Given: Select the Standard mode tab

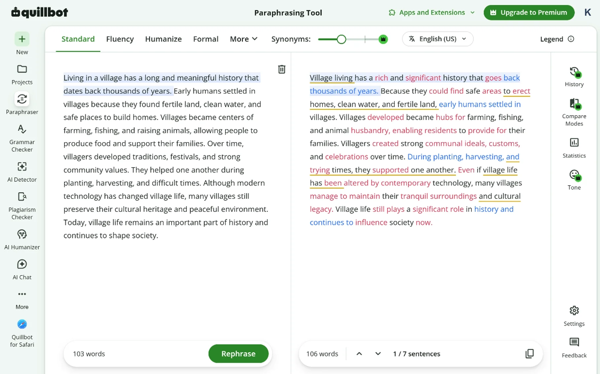Looking at the screenshot, I should tap(78, 39).
